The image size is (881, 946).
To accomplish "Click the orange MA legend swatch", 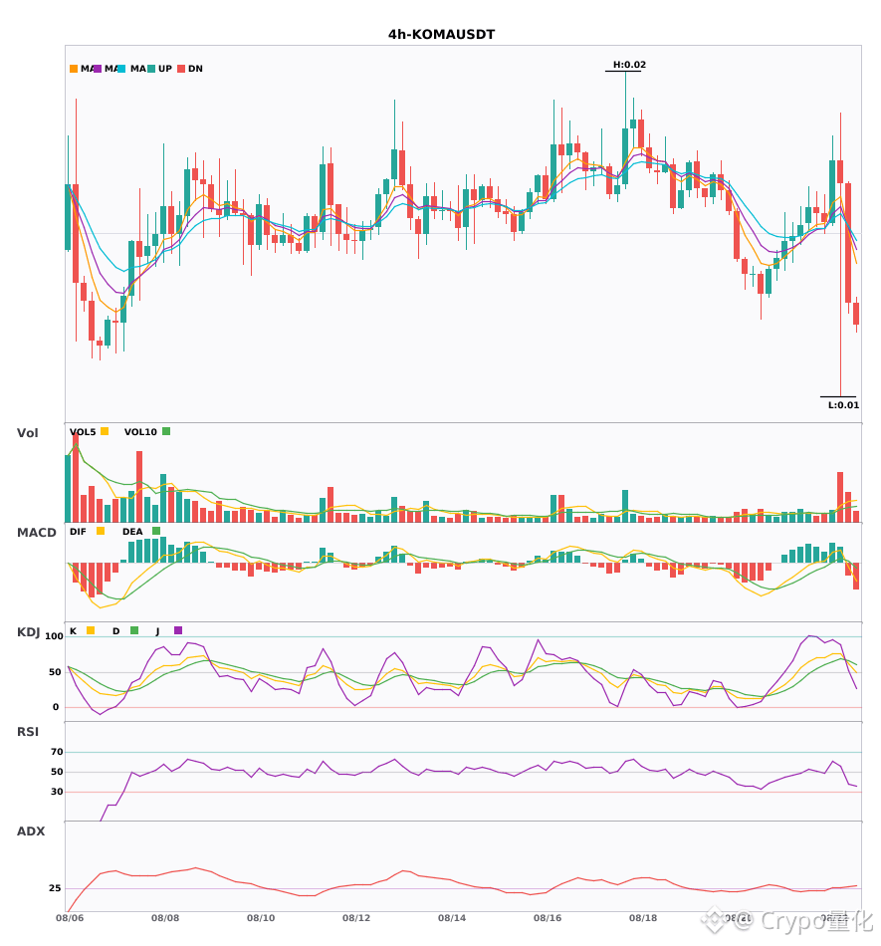I will [x=74, y=69].
